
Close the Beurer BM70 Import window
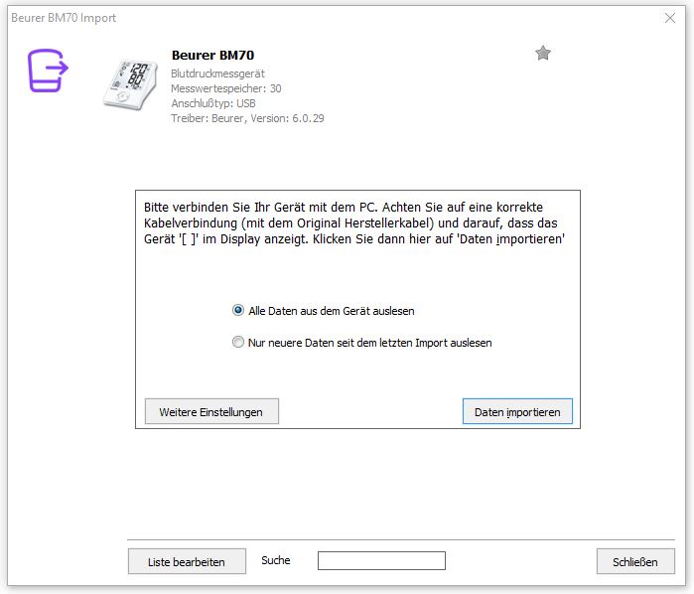click(670, 18)
